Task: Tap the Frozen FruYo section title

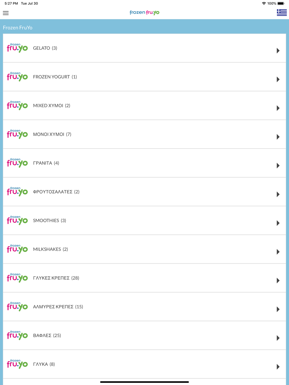Action: coord(18,28)
